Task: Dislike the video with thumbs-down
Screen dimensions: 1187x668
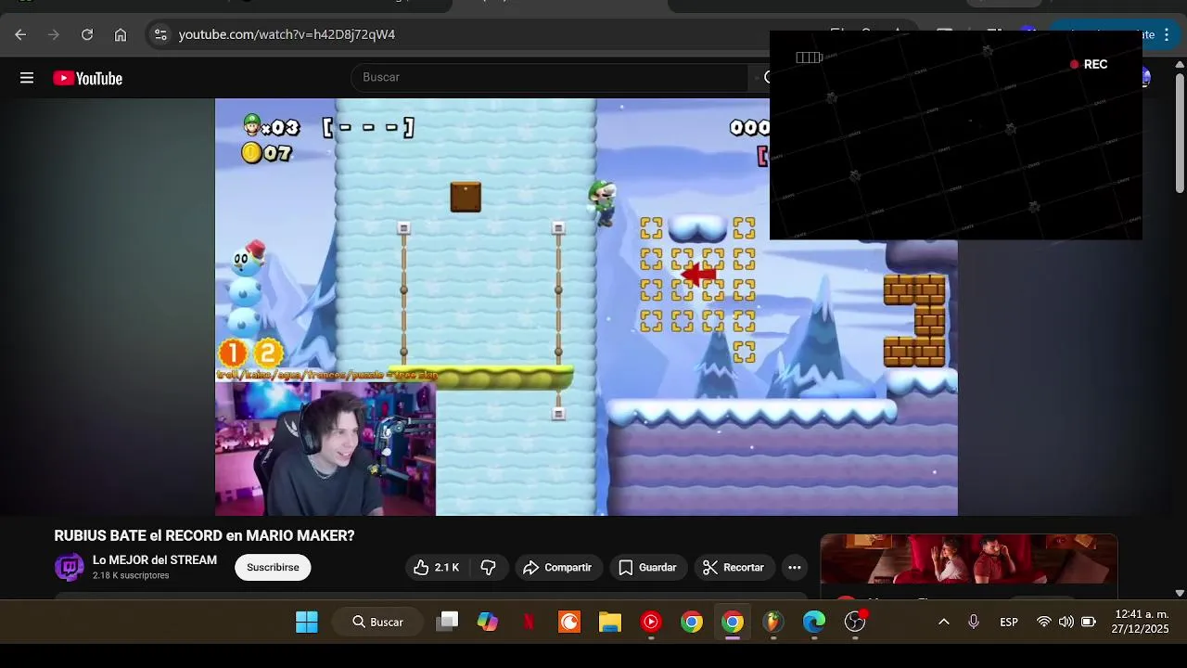Action: click(489, 567)
